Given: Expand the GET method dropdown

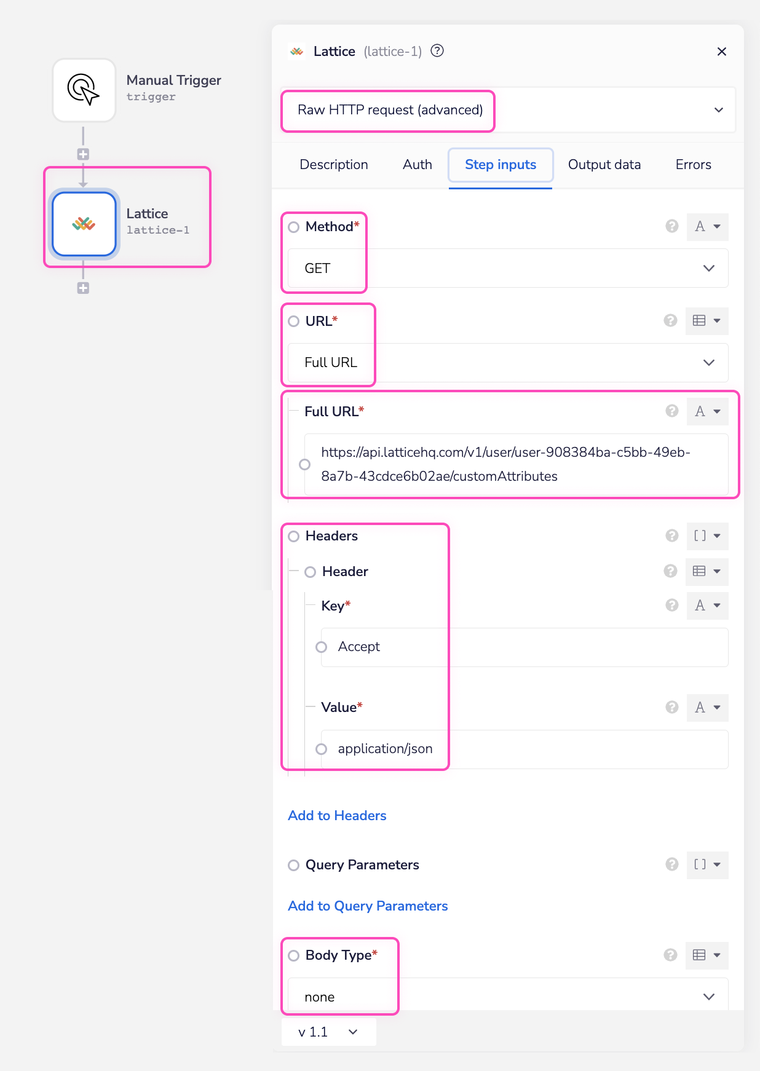Looking at the screenshot, I should 508,268.
